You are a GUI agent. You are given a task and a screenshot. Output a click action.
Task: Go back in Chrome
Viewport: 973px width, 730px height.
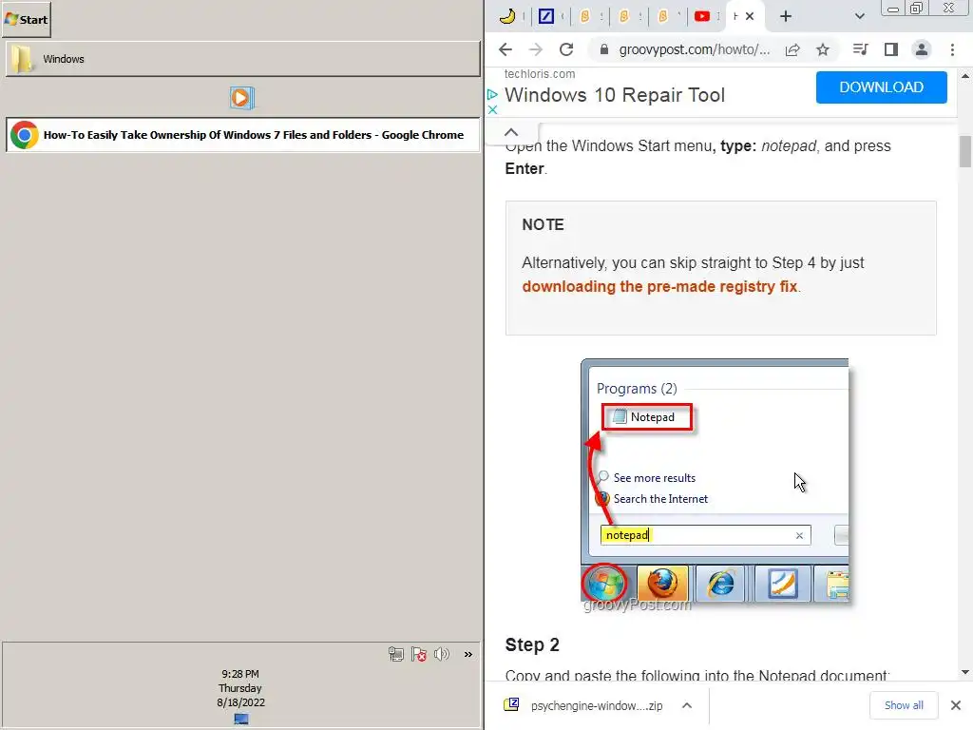(x=506, y=49)
